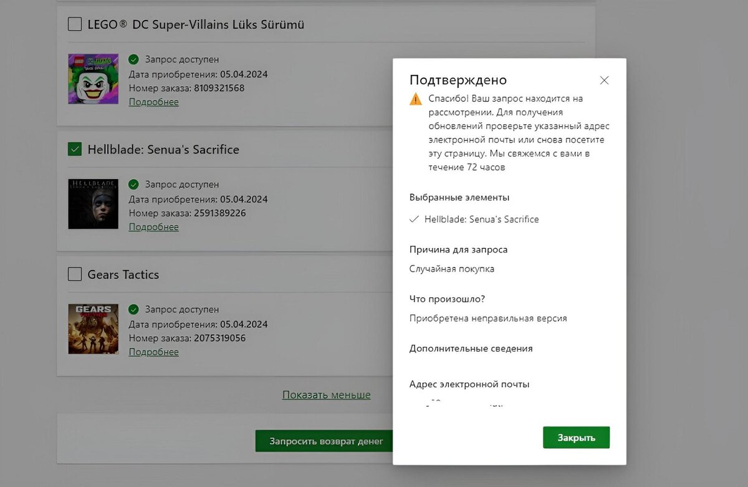Click the Подтверждено dialog heading
This screenshot has height=487, width=748.
point(458,80)
